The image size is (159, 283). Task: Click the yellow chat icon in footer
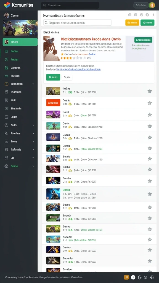pos(126,277)
